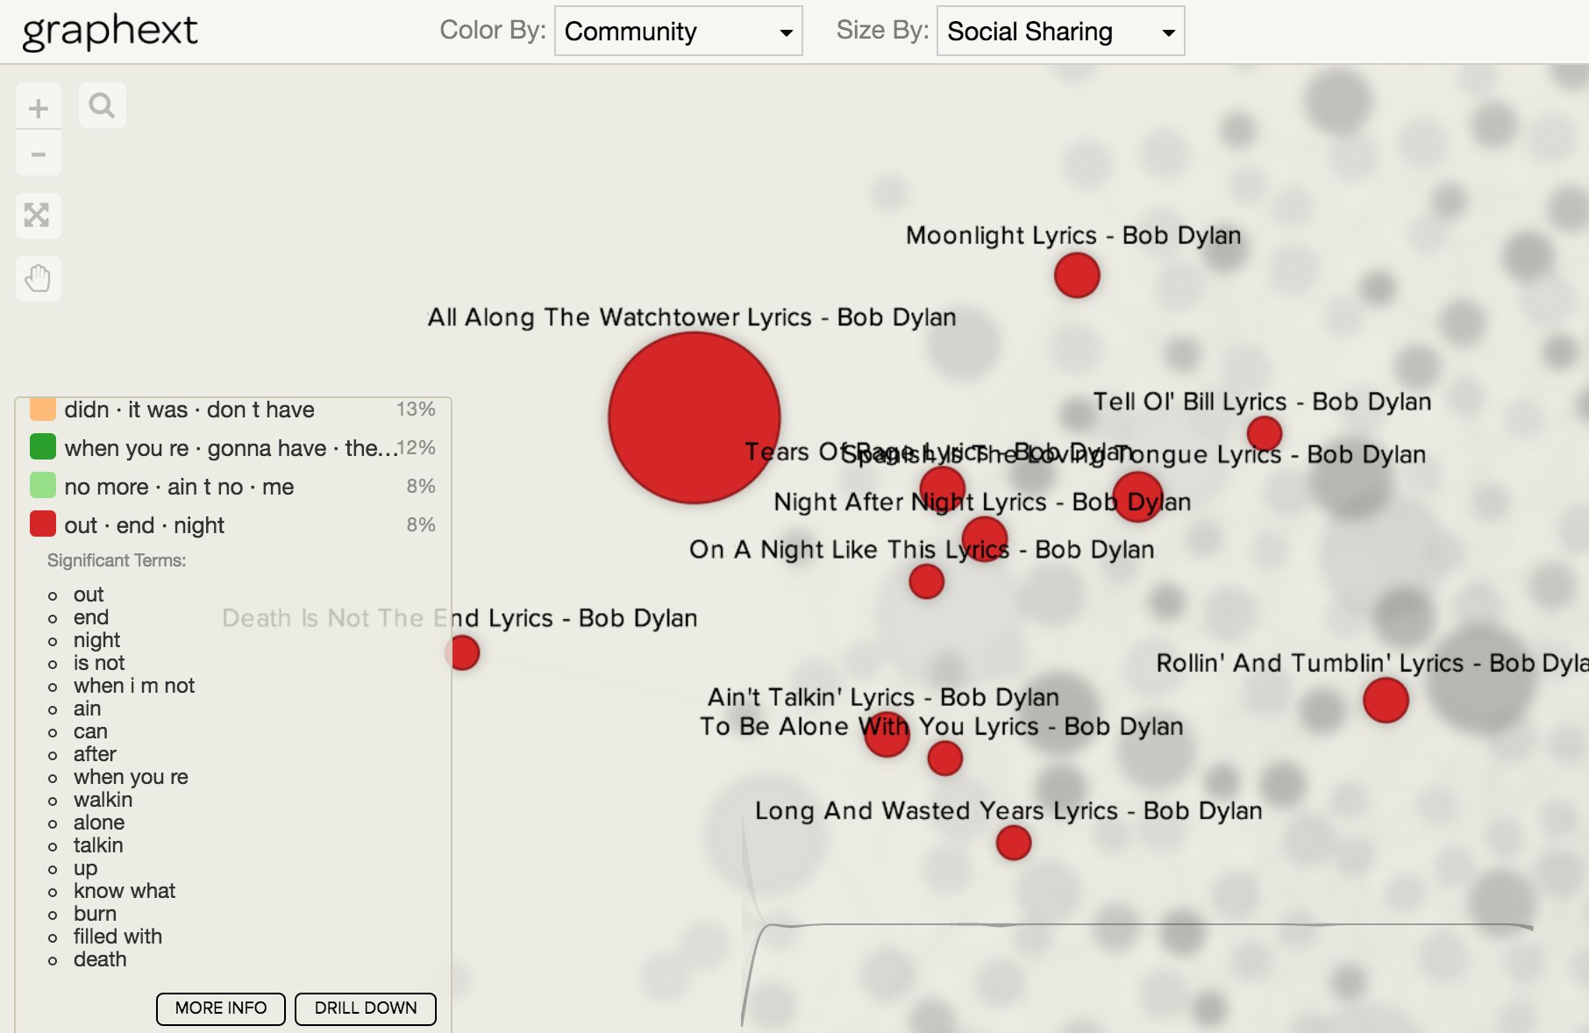Open the Color By Community dropdown

point(679,32)
